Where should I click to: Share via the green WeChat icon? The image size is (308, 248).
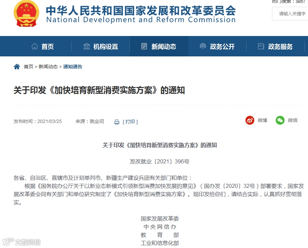280,120
